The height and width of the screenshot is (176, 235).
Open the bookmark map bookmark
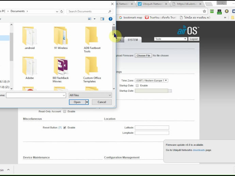(x=130, y=18)
